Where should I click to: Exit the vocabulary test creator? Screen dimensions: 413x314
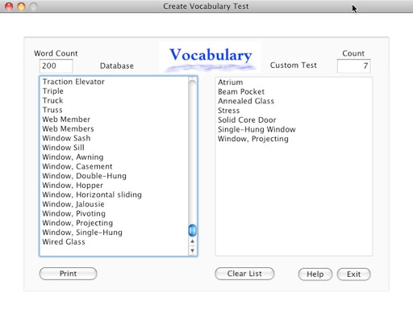point(353,274)
